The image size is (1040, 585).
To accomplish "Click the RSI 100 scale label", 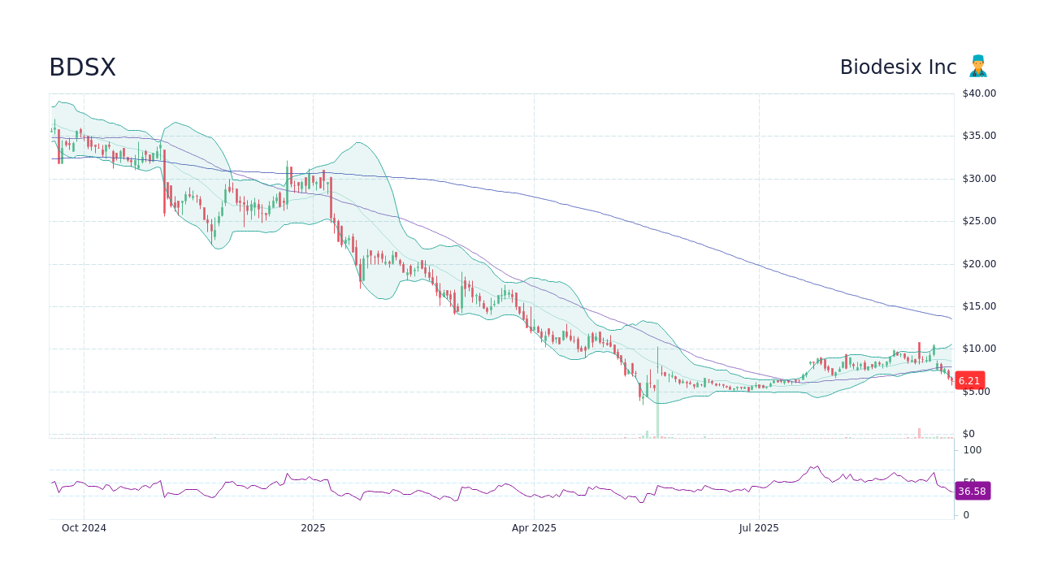I will click(973, 450).
